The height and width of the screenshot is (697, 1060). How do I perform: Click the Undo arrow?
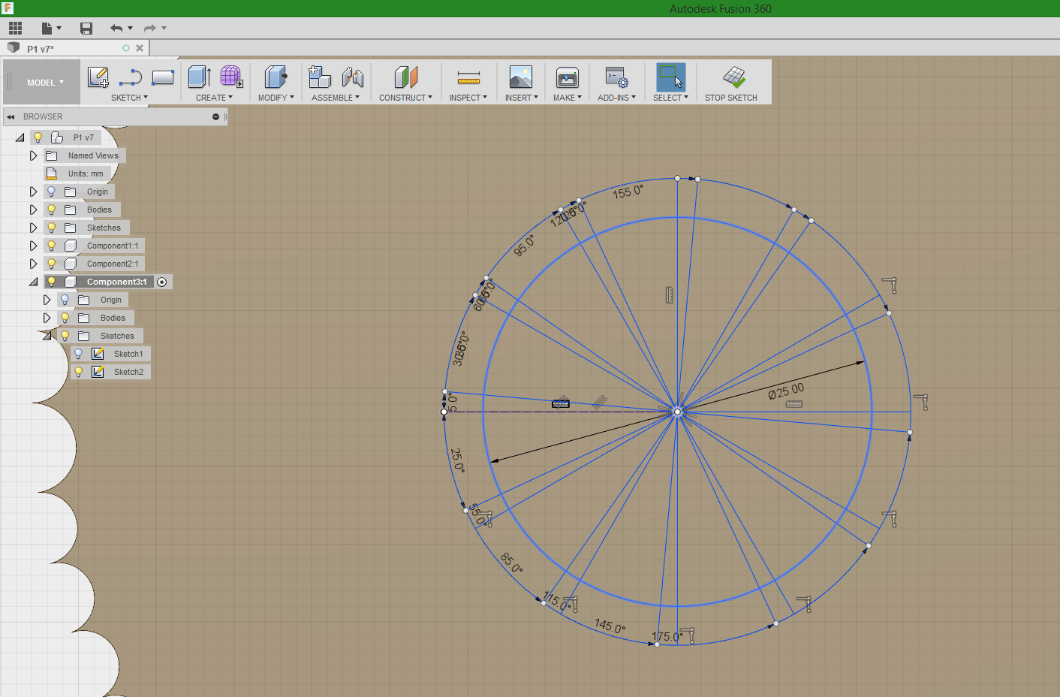pos(116,29)
